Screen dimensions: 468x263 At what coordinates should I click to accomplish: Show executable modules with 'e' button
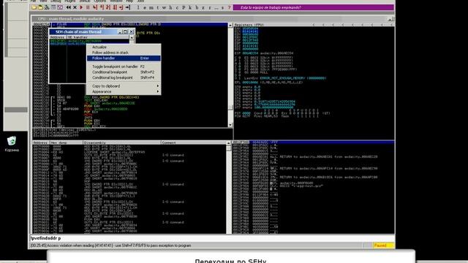coord(145,7)
